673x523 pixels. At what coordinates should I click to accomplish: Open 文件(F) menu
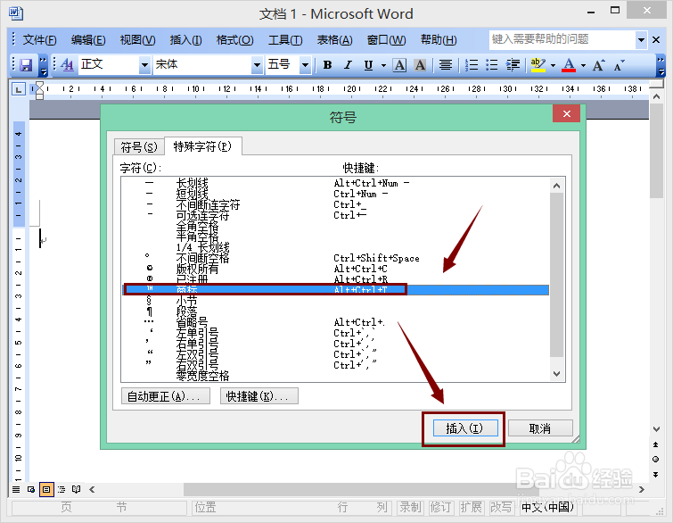[39, 40]
